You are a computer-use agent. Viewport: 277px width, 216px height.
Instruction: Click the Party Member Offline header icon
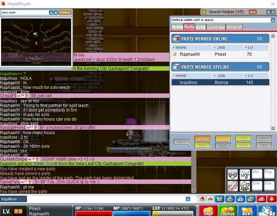tap(176, 67)
